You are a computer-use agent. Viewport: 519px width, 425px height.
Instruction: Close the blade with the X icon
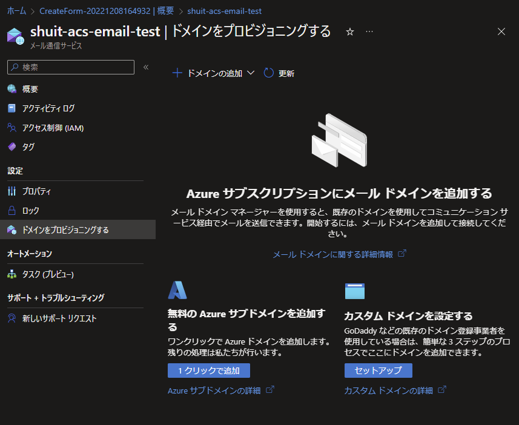[x=501, y=31]
